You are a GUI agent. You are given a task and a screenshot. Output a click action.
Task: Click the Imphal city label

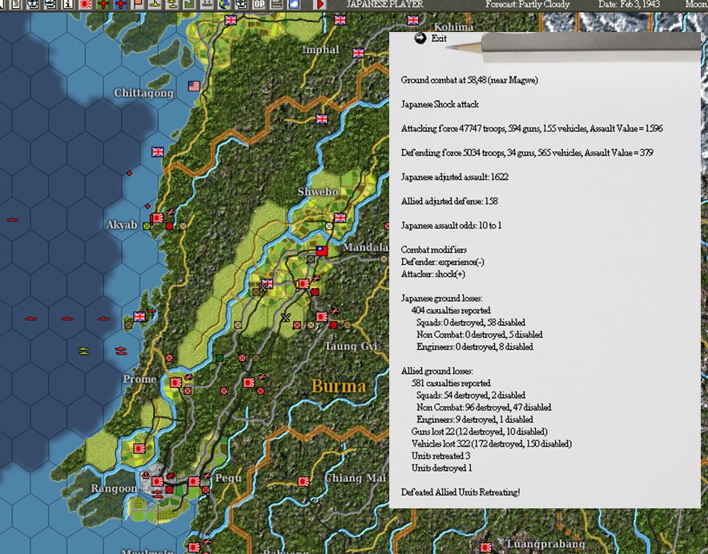pyautogui.click(x=320, y=50)
